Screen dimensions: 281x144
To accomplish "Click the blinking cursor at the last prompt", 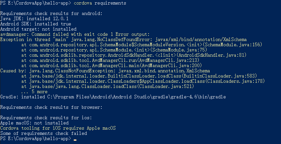I will pos(75,139).
